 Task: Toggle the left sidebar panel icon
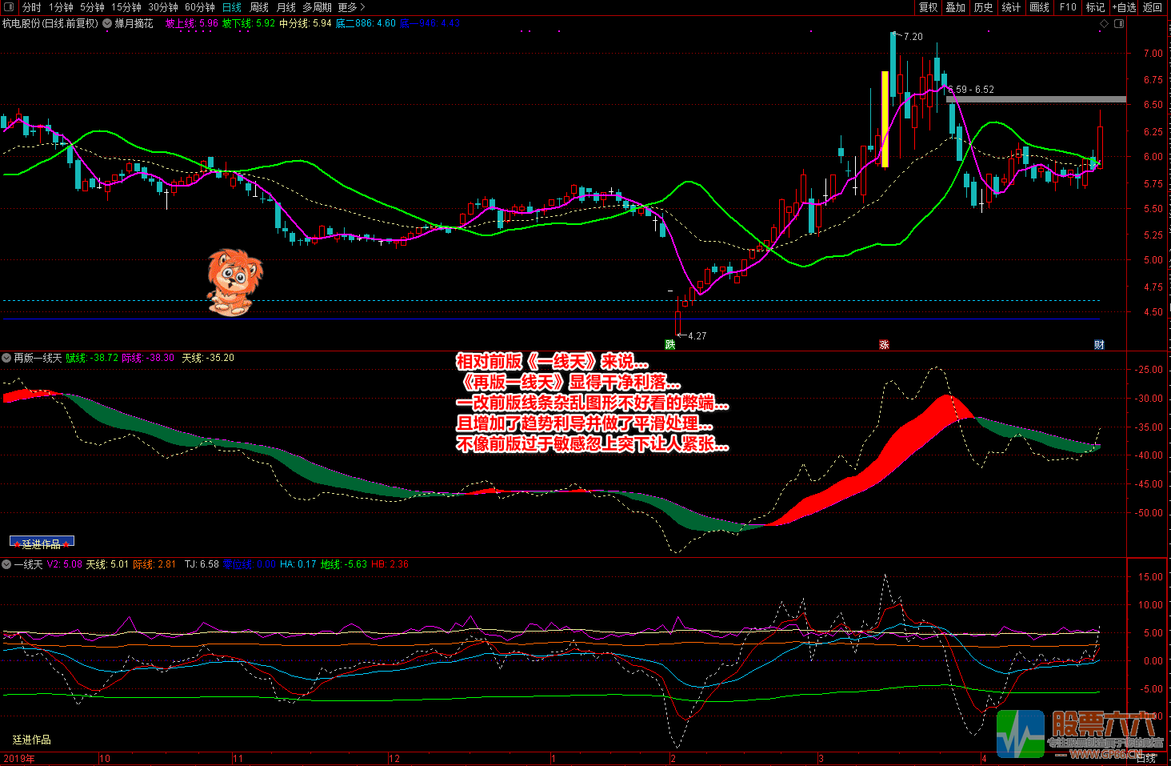[9, 7]
